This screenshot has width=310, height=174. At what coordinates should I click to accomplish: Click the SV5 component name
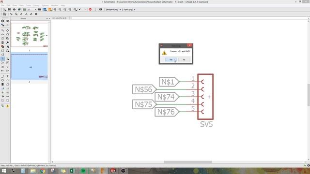[x=206, y=124]
